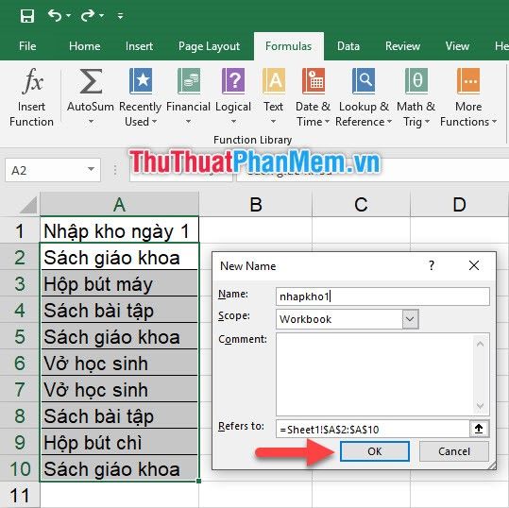
Task: Expand the Name Box dropdown arrow
Action: click(x=92, y=169)
